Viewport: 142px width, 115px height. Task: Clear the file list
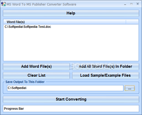coord(36,75)
